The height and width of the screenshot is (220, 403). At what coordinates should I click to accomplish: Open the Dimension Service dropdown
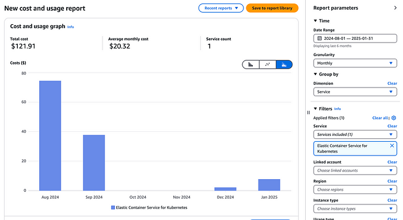355,92
